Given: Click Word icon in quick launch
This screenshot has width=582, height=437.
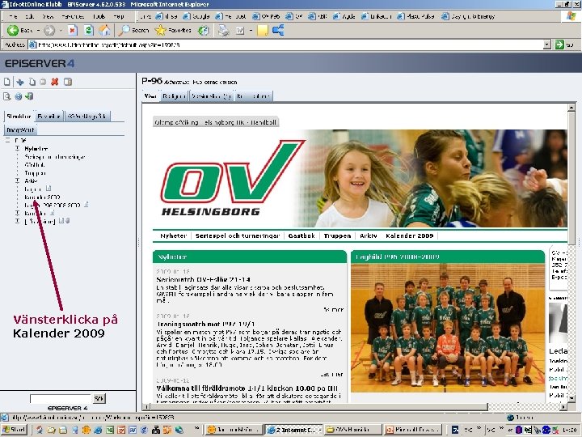Looking at the screenshot, I should pyautogui.click(x=133, y=430).
